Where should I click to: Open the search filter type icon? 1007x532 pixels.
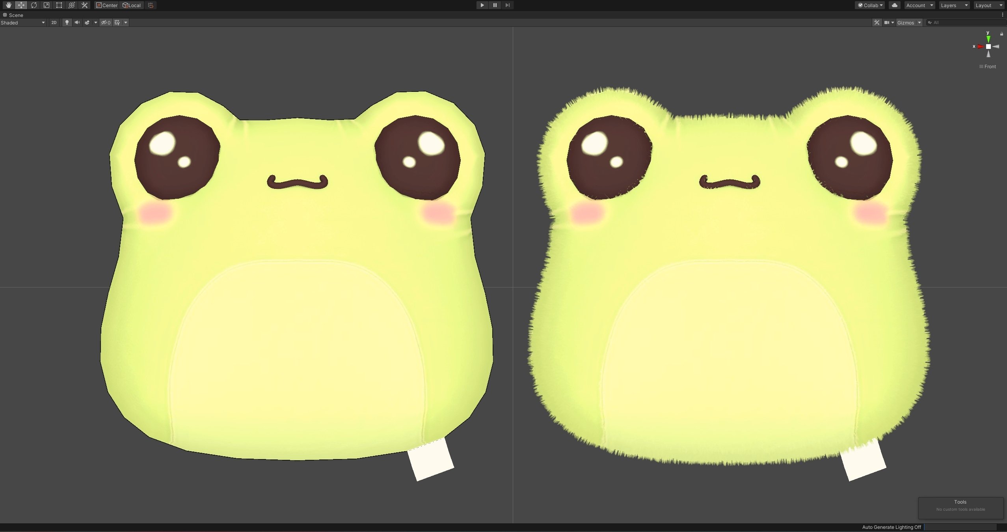point(930,22)
